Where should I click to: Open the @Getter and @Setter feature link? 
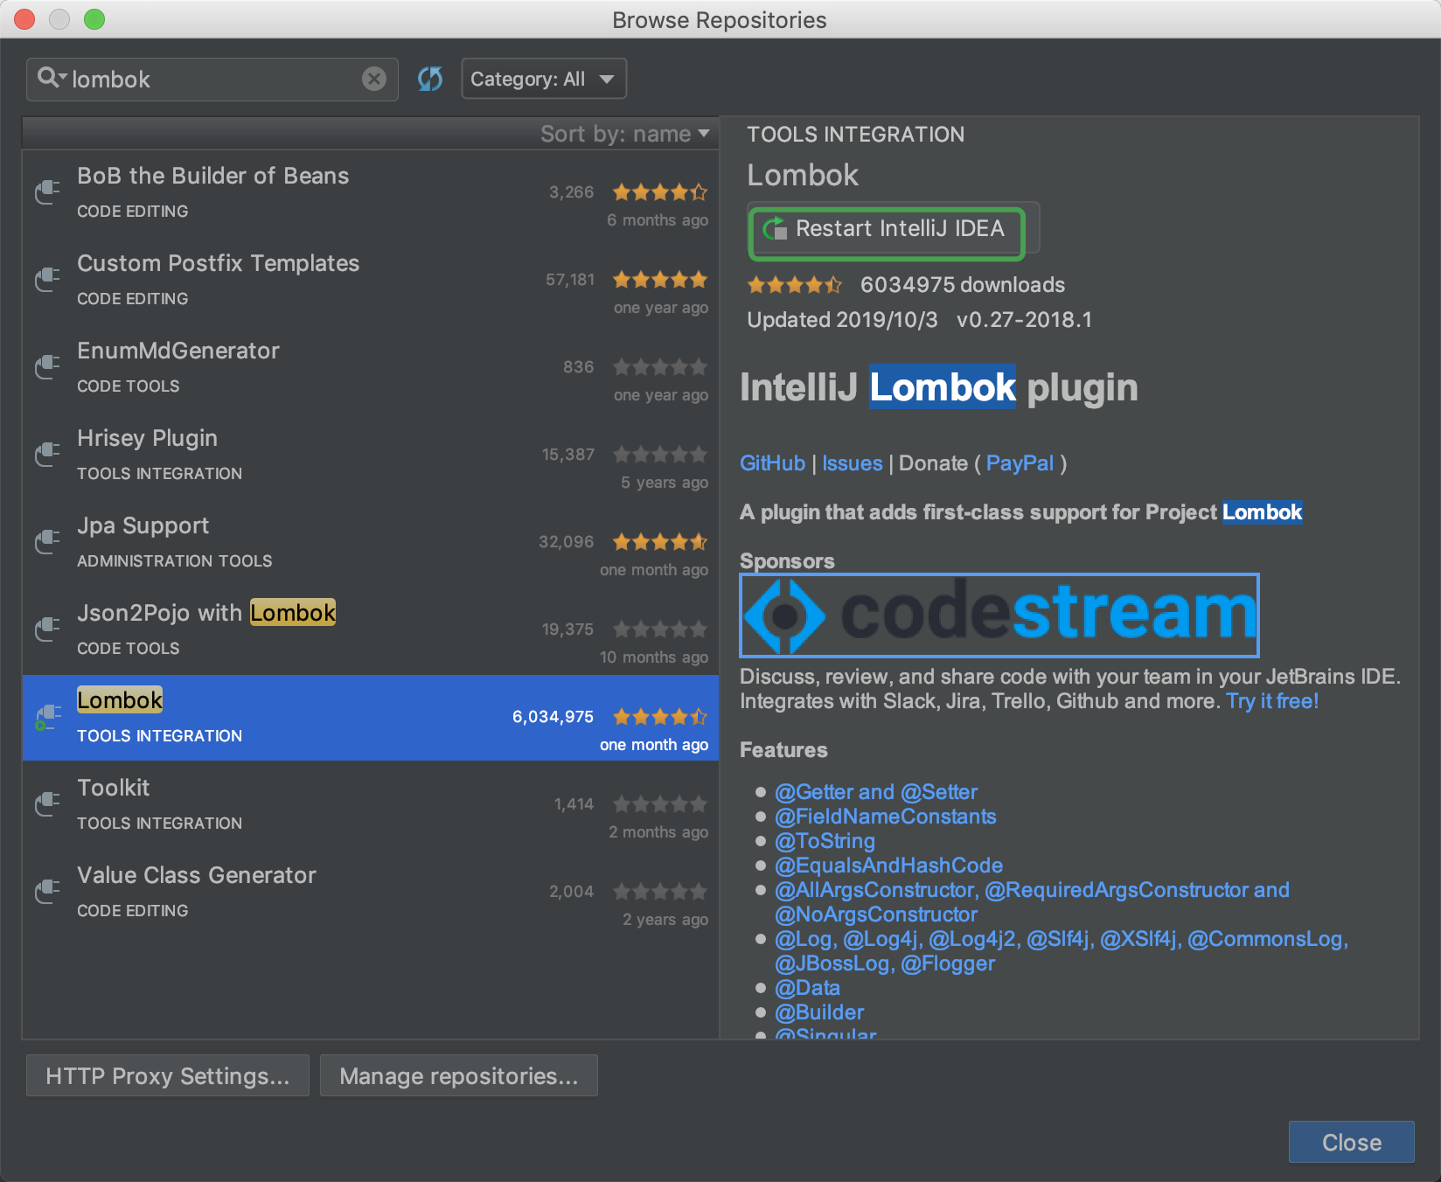[x=876, y=792]
